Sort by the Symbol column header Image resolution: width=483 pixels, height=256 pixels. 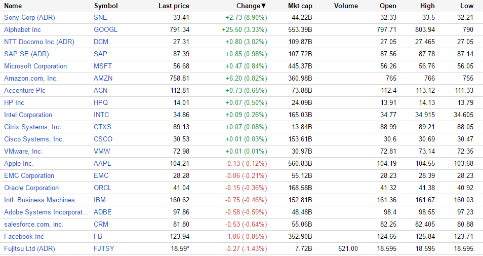pos(106,6)
